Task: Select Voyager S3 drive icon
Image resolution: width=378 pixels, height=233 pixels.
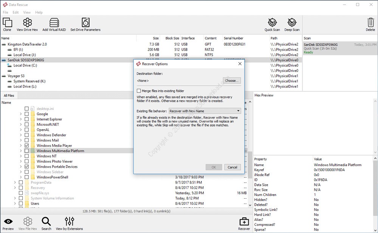Action: coord(4,76)
